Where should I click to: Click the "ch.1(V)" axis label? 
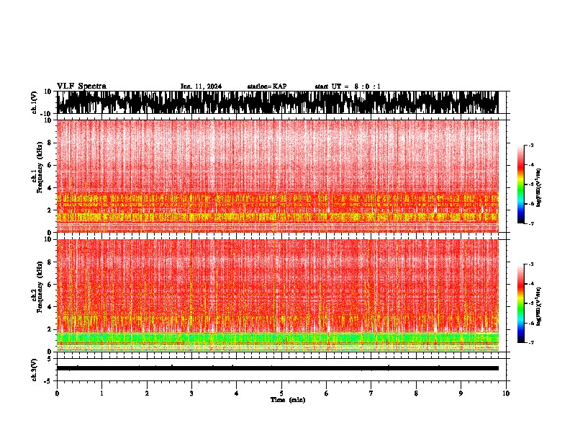coord(35,102)
